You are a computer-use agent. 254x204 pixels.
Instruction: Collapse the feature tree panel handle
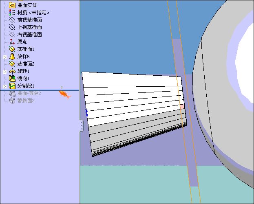pyautogui.click(x=82, y=125)
